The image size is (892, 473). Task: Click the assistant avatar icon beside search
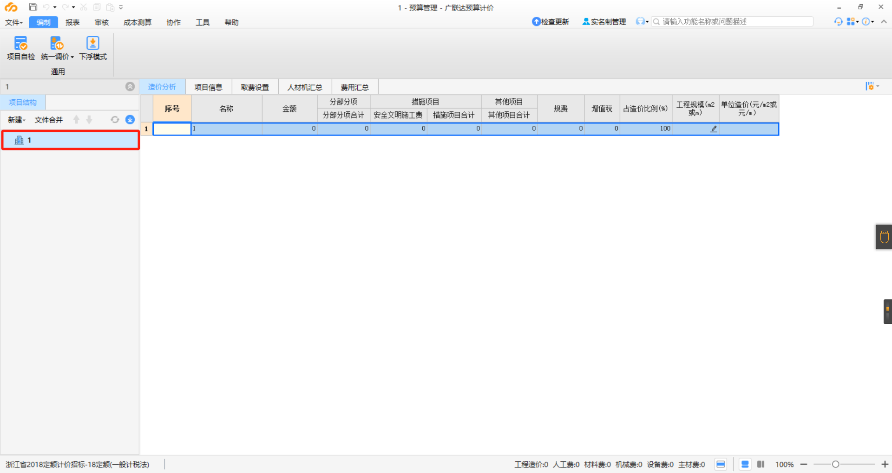(x=641, y=21)
